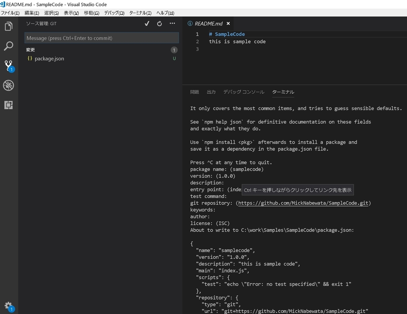Close the README.md editor tab
407x314 pixels.
click(x=228, y=23)
